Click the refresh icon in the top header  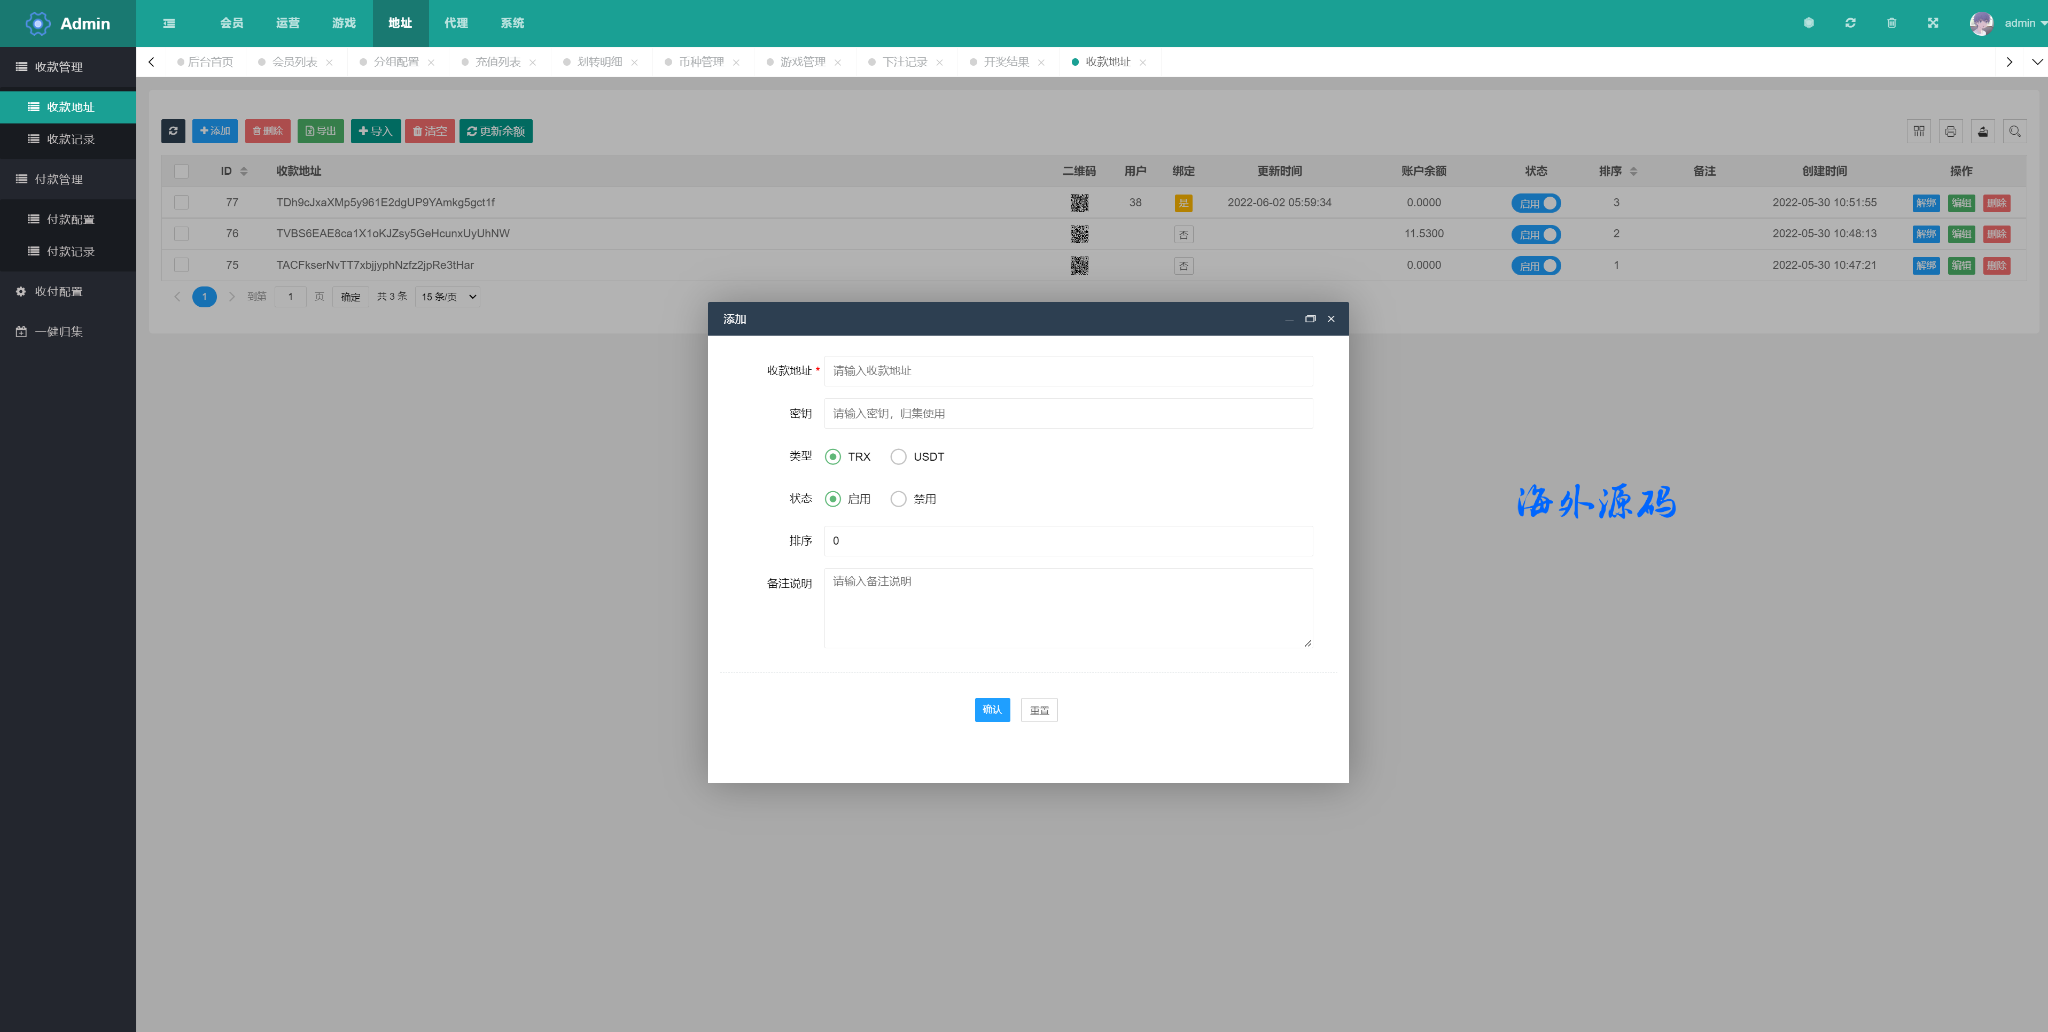coord(1850,23)
